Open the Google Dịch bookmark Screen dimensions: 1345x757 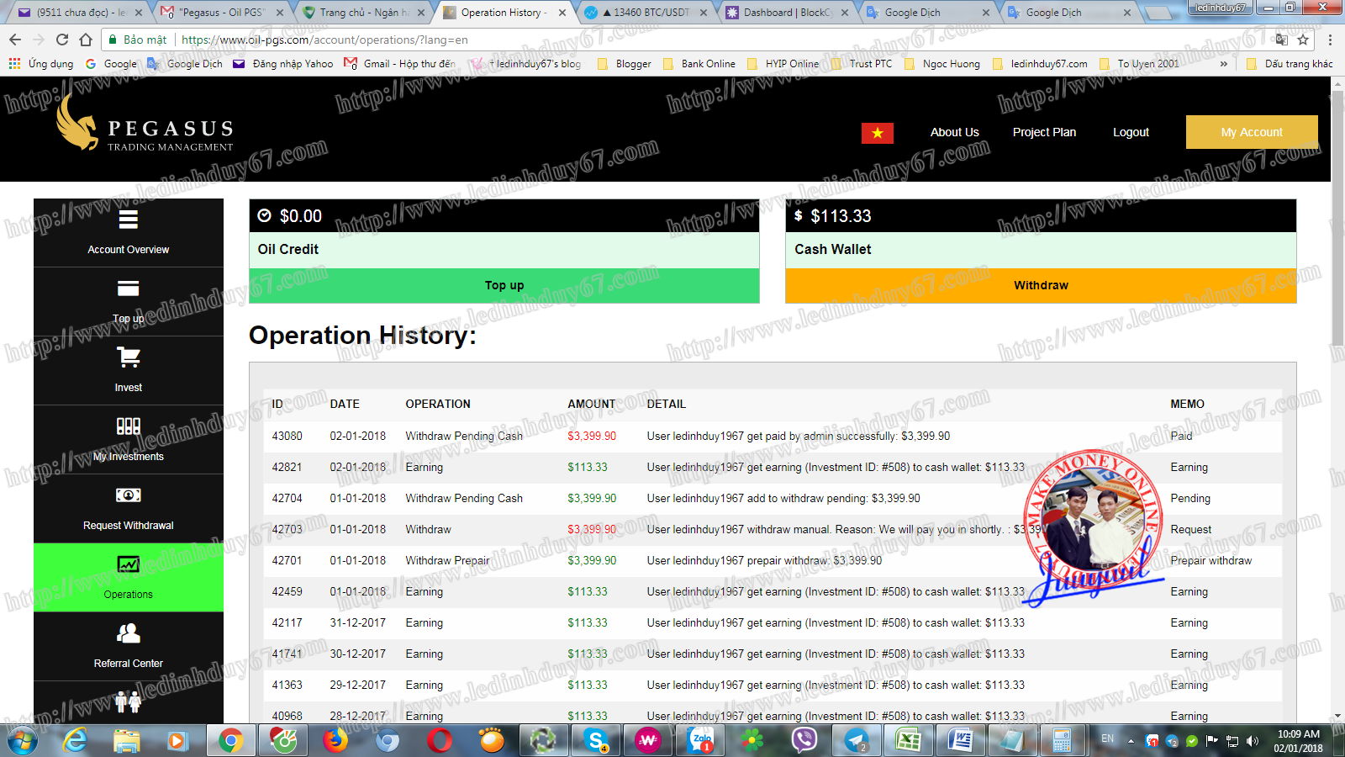pyautogui.click(x=186, y=64)
